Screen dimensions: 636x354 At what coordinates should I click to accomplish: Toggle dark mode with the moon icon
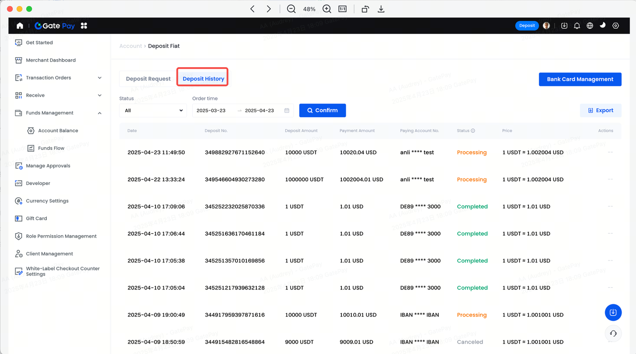tap(603, 25)
